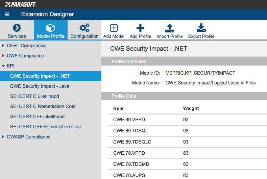Switch to the Services tab label
The width and height of the screenshot is (267, 179).
(17, 36)
